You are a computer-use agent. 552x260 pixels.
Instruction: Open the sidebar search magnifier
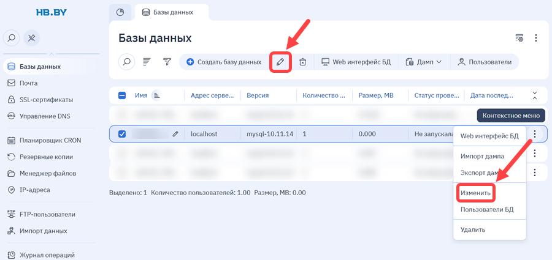tap(12, 38)
